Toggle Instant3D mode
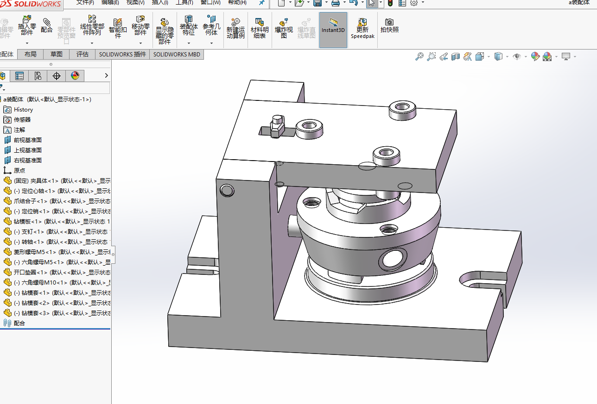 pyautogui.click(x=333, y=28)
